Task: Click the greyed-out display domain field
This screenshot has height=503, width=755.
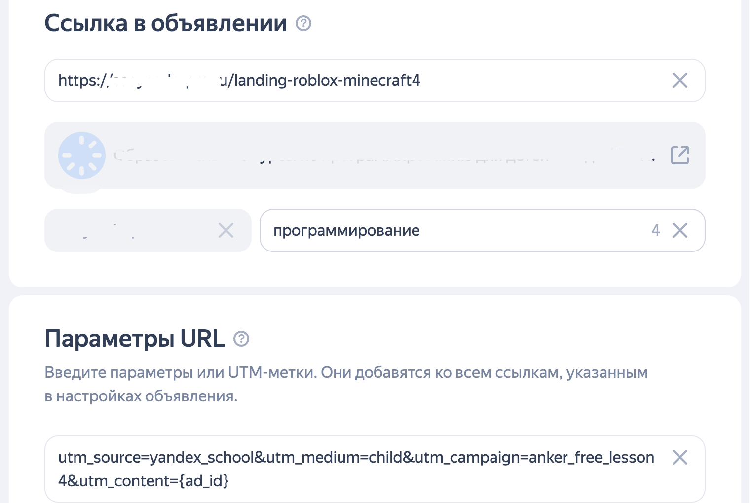Action: (128, 230)
